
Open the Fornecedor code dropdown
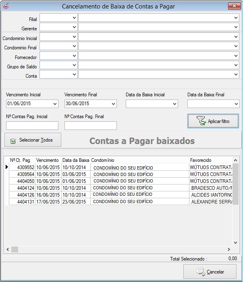tap(74, 56)
